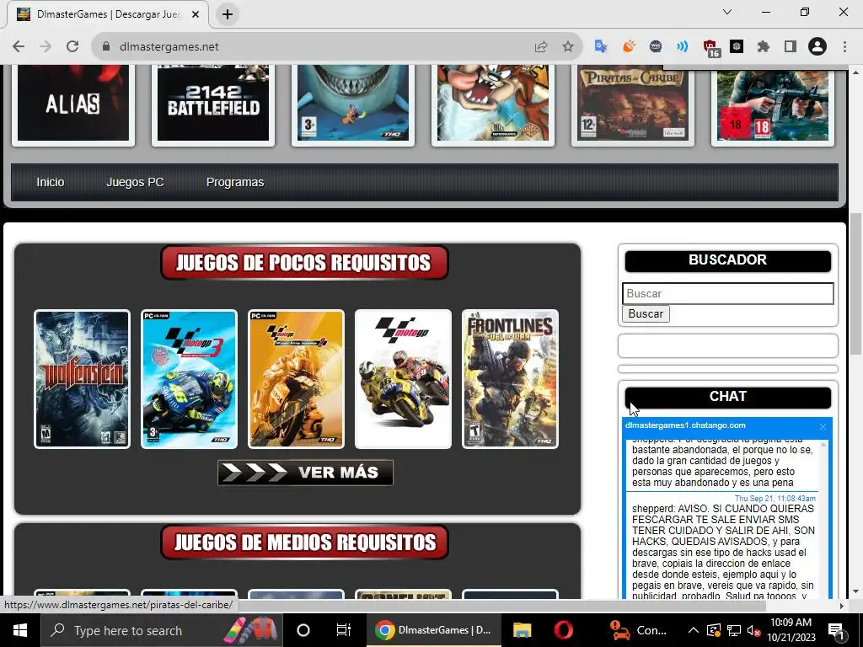Open the tab search chevron
This screenshot has width=863, height=647.
pyautogui.click(x=727, y=12)
